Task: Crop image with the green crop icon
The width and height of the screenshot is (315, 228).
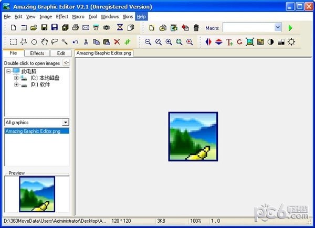Action: 128,42
